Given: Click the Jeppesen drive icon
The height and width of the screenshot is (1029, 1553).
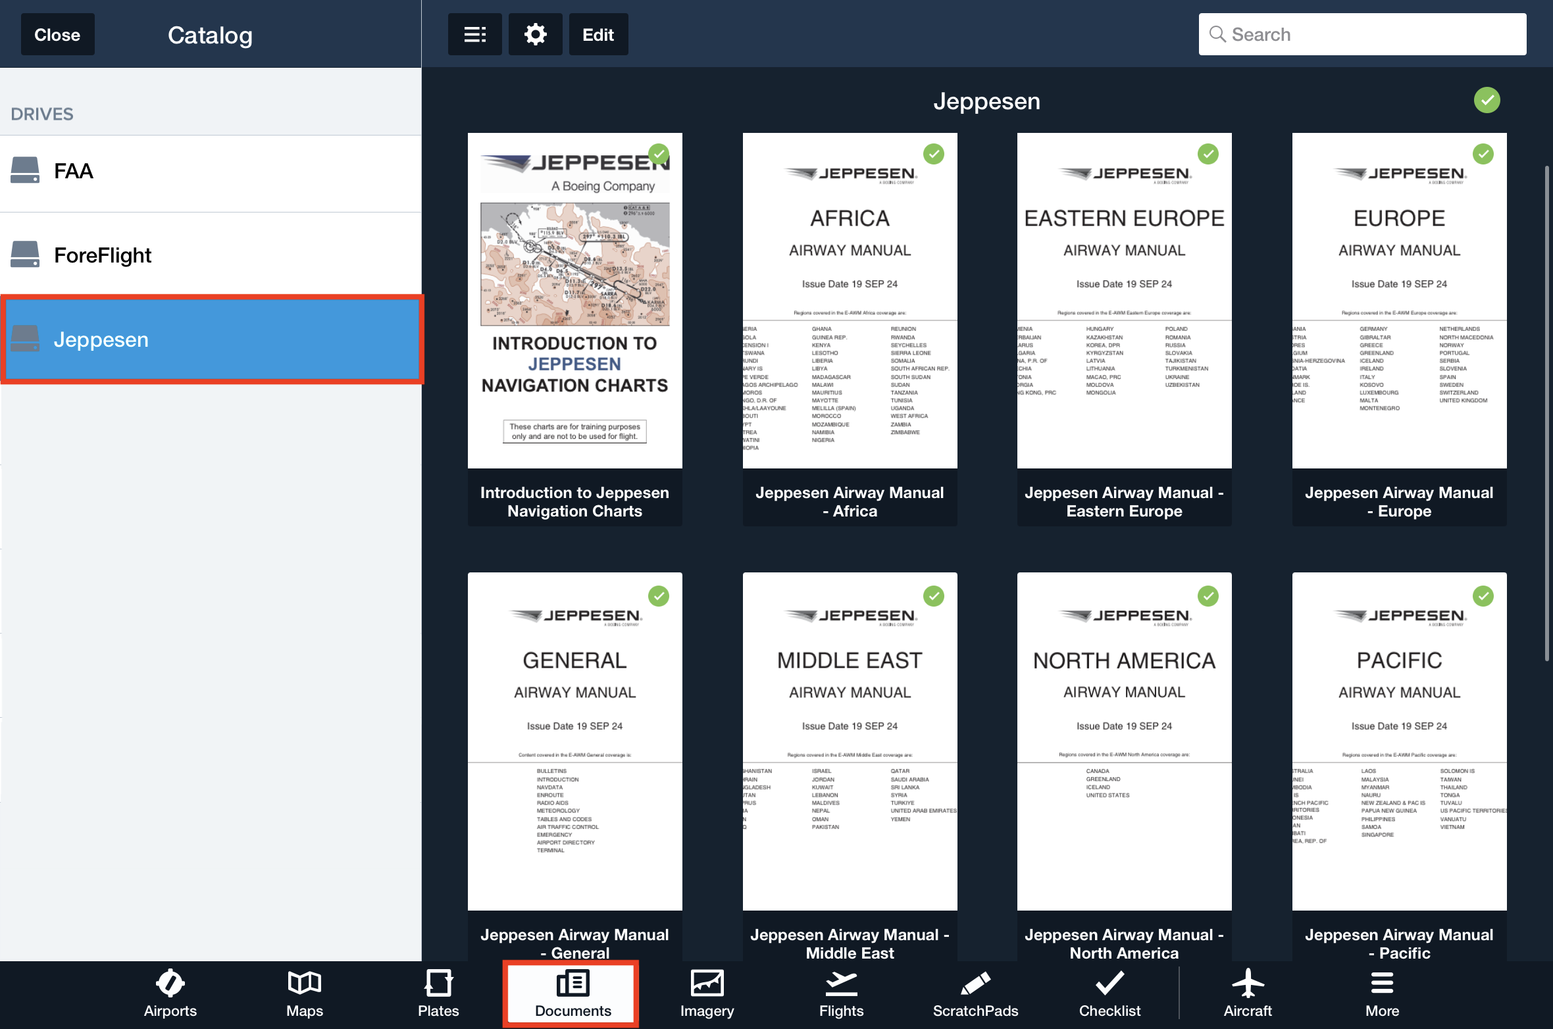Looking at the screenshot, I should point(25,339).
